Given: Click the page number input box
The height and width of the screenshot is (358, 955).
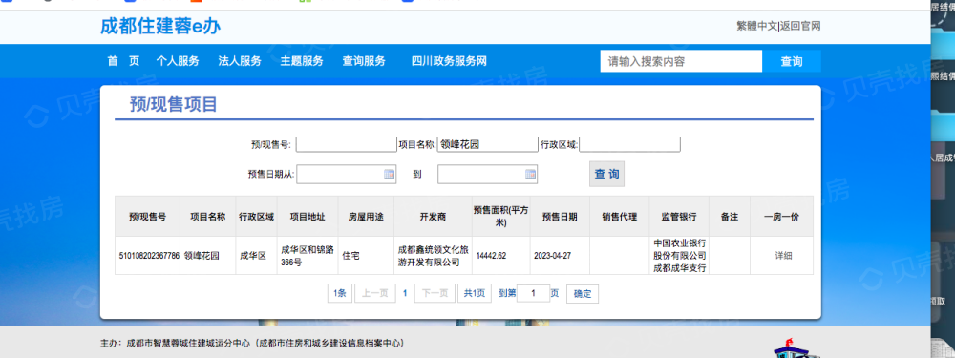Looking at the screenshot, I should coord(533,293).
